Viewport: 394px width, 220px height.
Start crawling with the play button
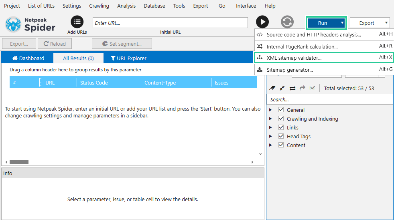262,22
